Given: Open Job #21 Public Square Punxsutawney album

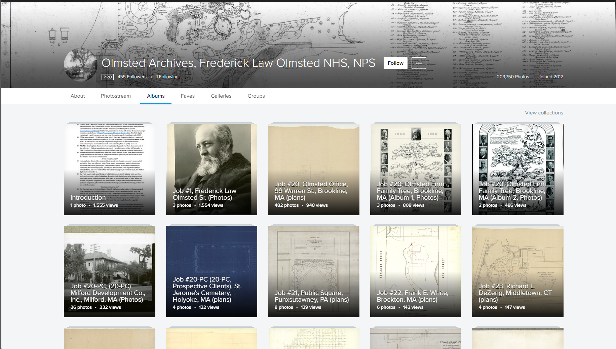Looking at the screenshot, I should 314,271.
